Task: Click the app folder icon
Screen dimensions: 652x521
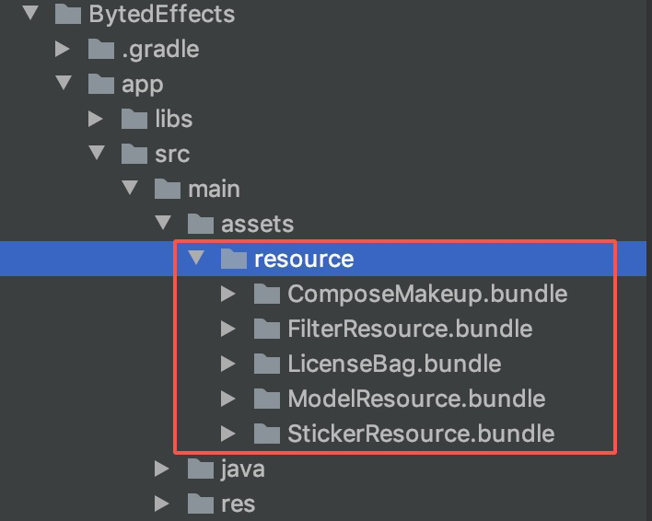Action: pyautogui.click(x=101, y=85)
